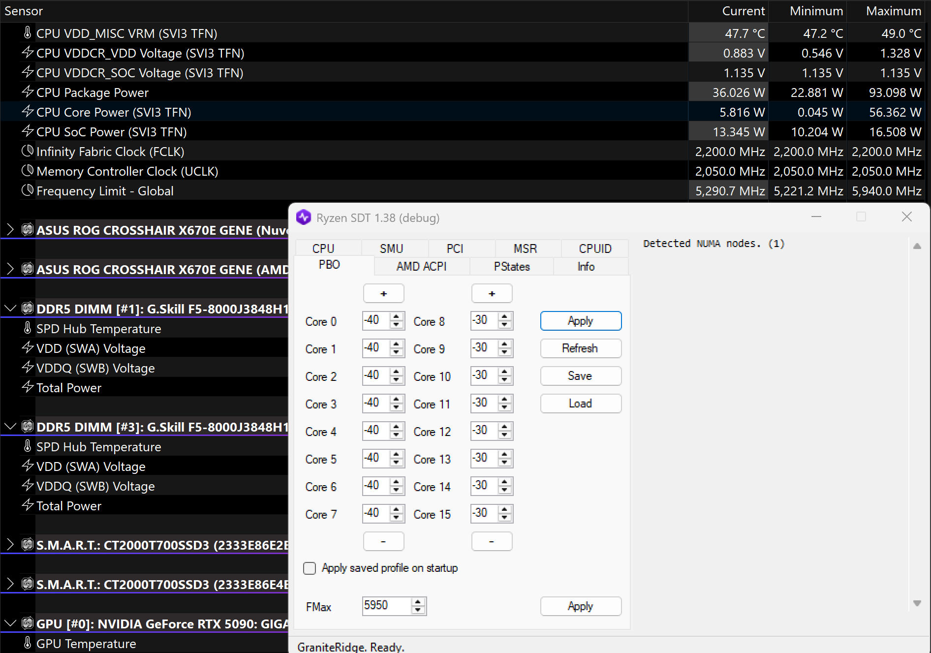Select the PStates tab
This screenshot has height=653, width=931.
(x=512, y=266)
